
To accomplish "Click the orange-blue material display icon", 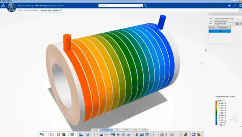I will pos(136,134).
